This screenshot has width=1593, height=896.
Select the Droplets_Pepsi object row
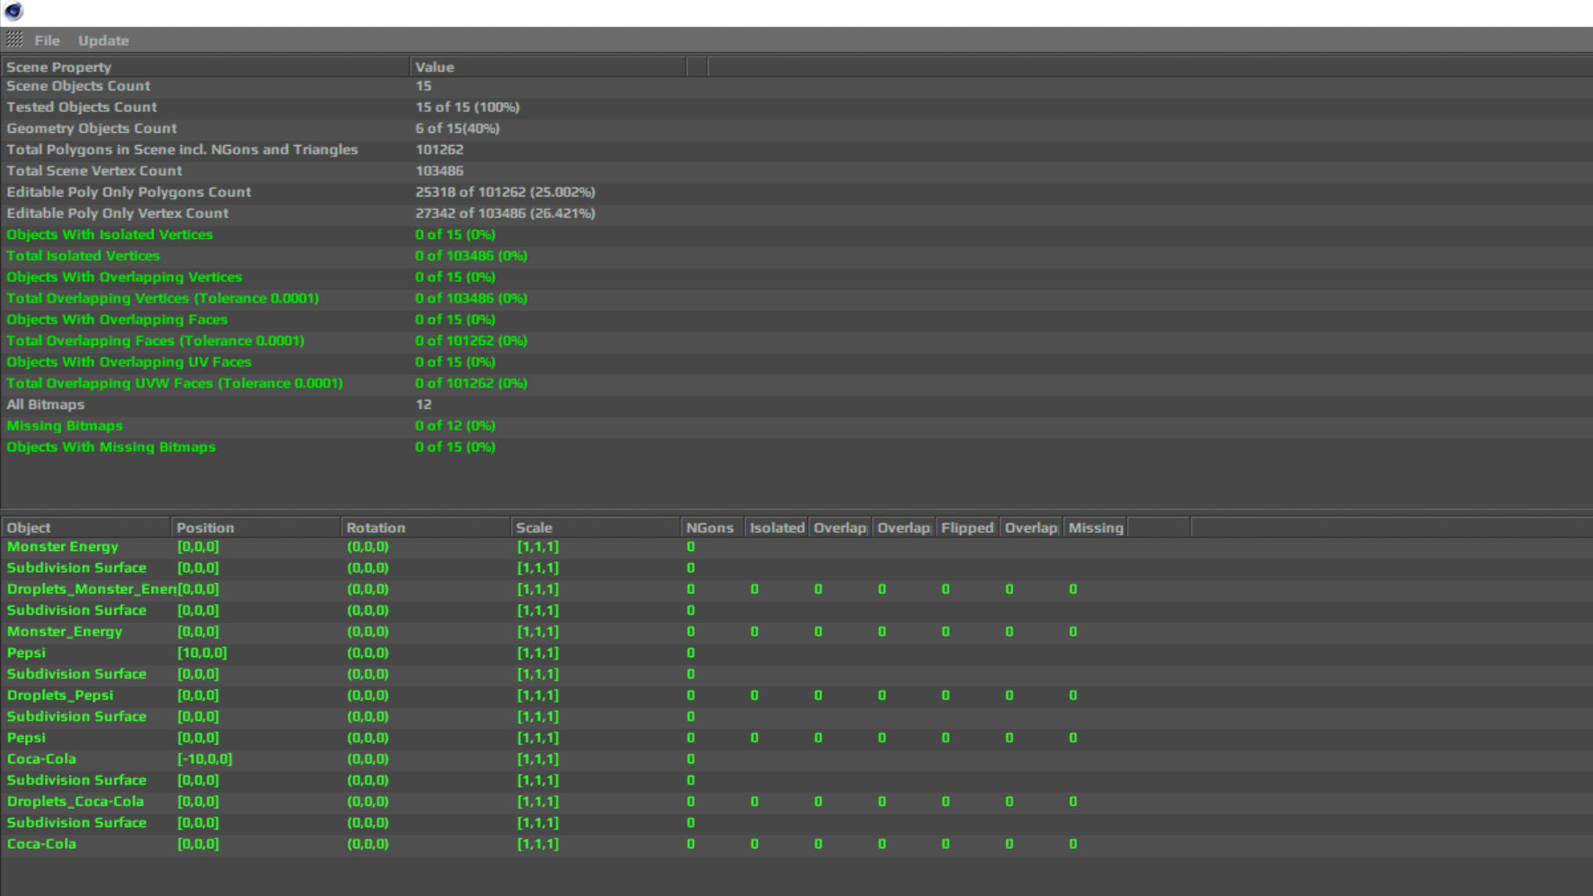pyautogui.click(x=60, y=695)
